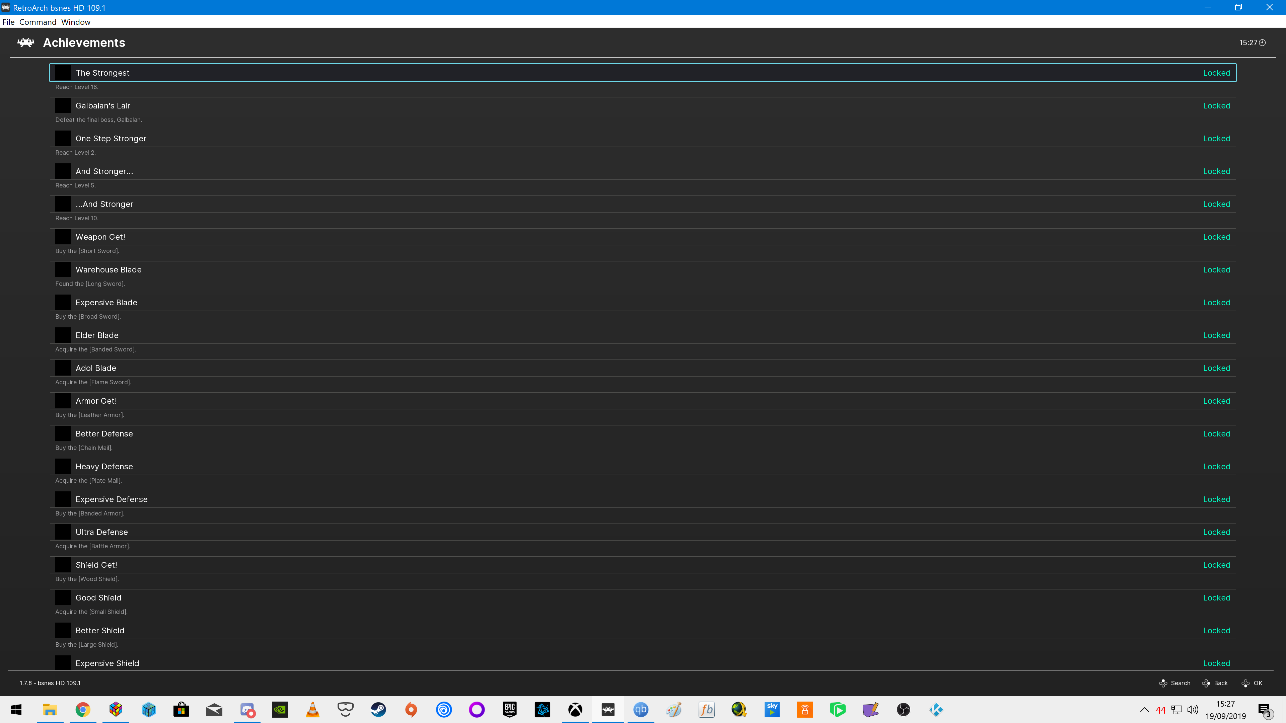Click the Back hint icon at the bottom
Screen dimensions: 1286x723
(1206, 683)
